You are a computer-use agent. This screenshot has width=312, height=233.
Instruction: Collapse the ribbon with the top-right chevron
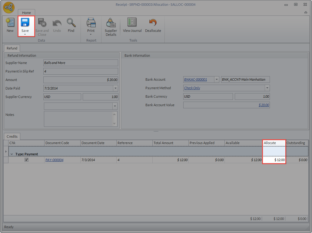[306, 12]
